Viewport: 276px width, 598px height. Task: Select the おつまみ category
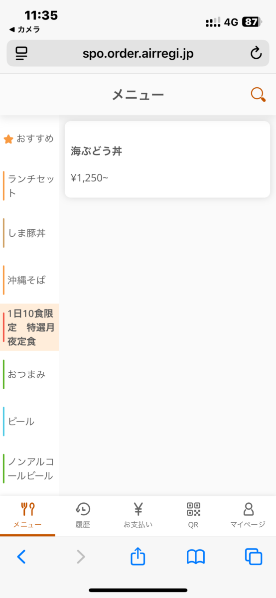(x=29, y=374)
